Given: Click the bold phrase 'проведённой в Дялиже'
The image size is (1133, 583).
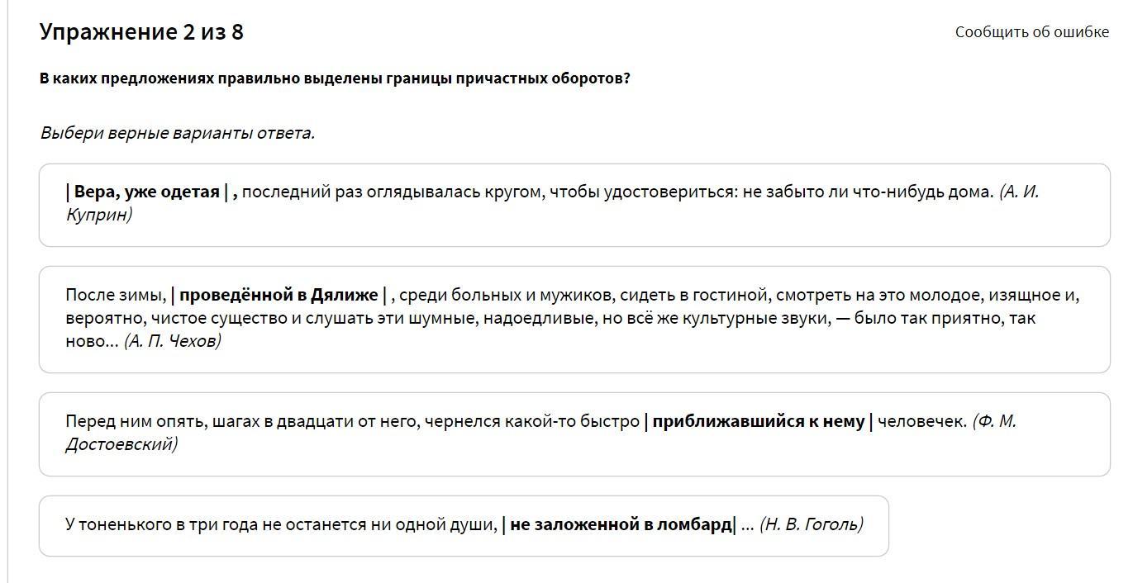Looking at the screenshot, I should point(278,295).
